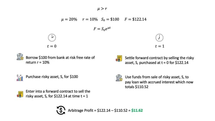This screenshot has width=215, height=121.
Task: Click the r = 10% parameter text
Action: (90, 19)
